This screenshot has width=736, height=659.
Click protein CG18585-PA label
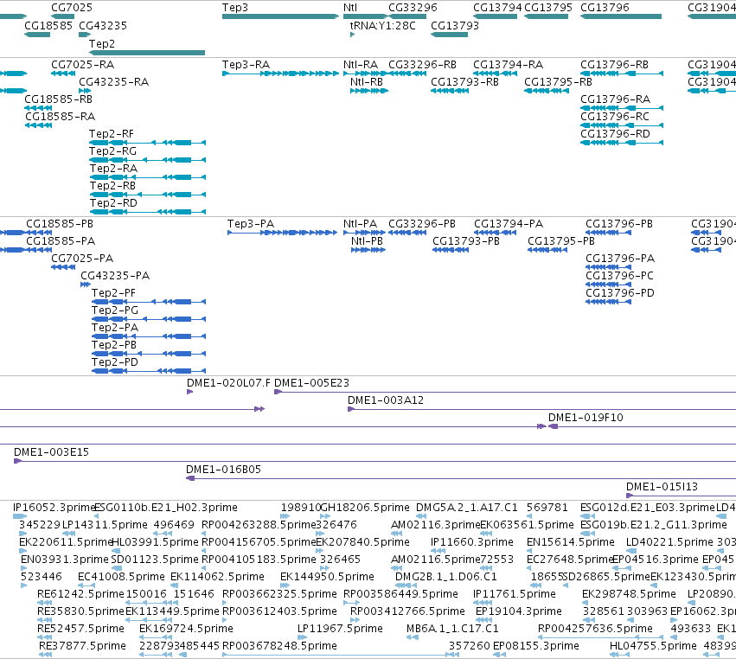point(61,240)
